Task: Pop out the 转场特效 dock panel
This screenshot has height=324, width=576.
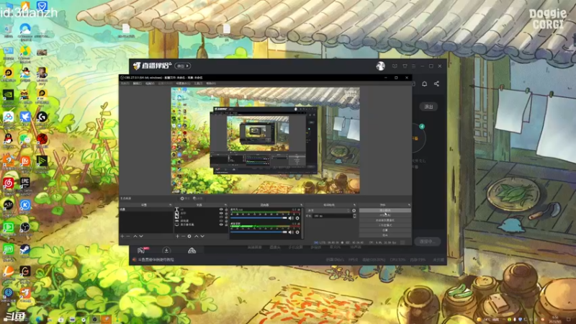Action: [354, 204]
